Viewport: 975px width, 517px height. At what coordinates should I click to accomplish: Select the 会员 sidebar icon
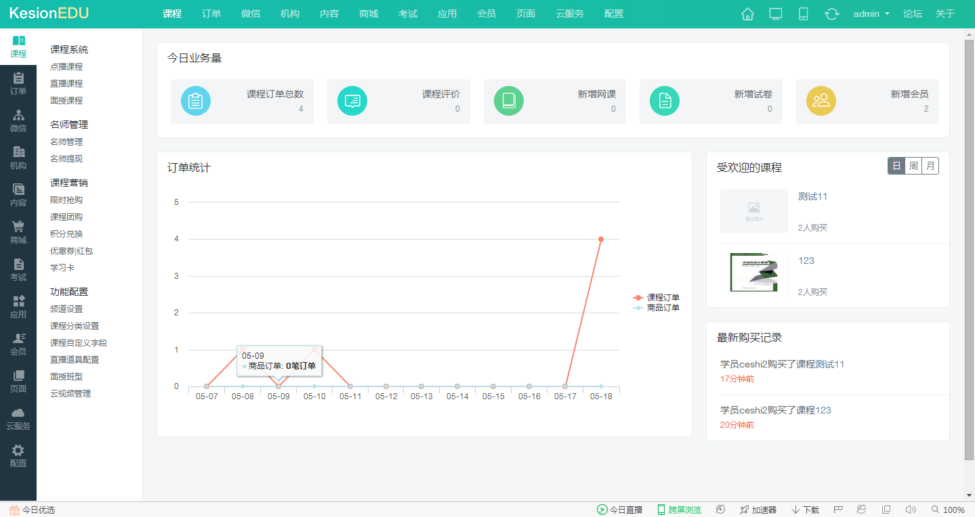(18, 344)
